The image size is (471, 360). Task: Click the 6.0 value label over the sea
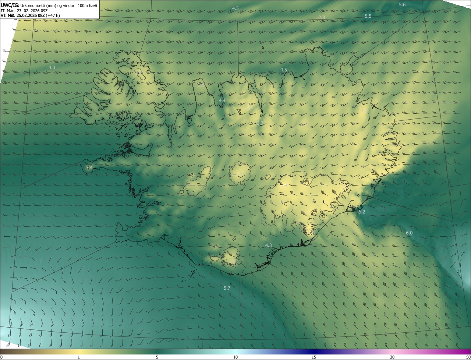(409, 233)
